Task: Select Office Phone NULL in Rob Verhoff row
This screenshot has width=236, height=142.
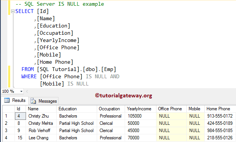Action: (x=171, y=131)
